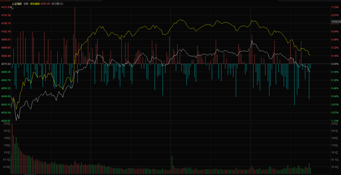Viewport: 341px width, 175px height.
Task: Click the lowest dip of the white index line
Action: [17, 119]
